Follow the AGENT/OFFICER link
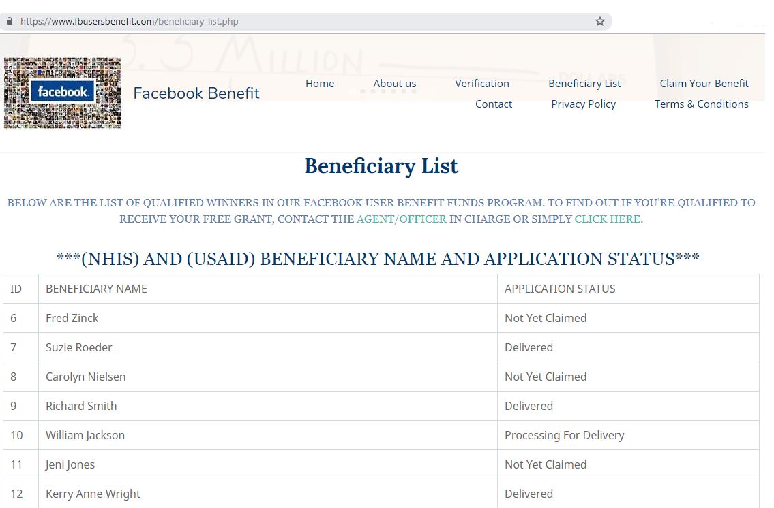This screenshot has height=508, width=774. [401, 219]
